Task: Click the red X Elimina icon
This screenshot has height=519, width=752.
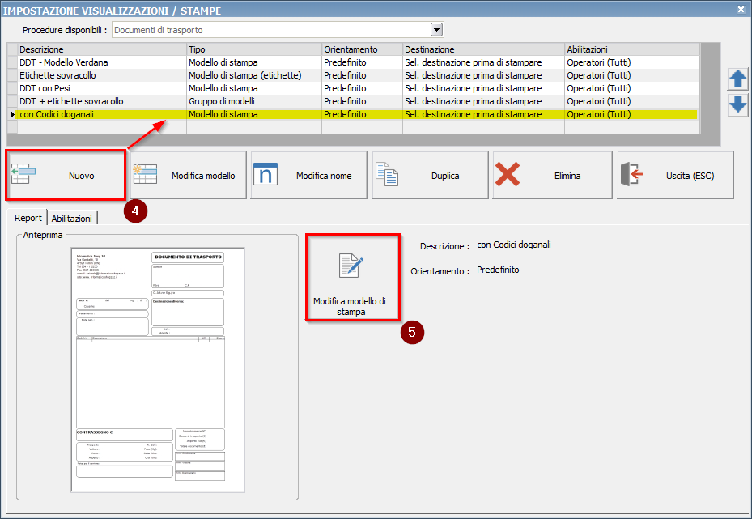Action: [508, 175]
